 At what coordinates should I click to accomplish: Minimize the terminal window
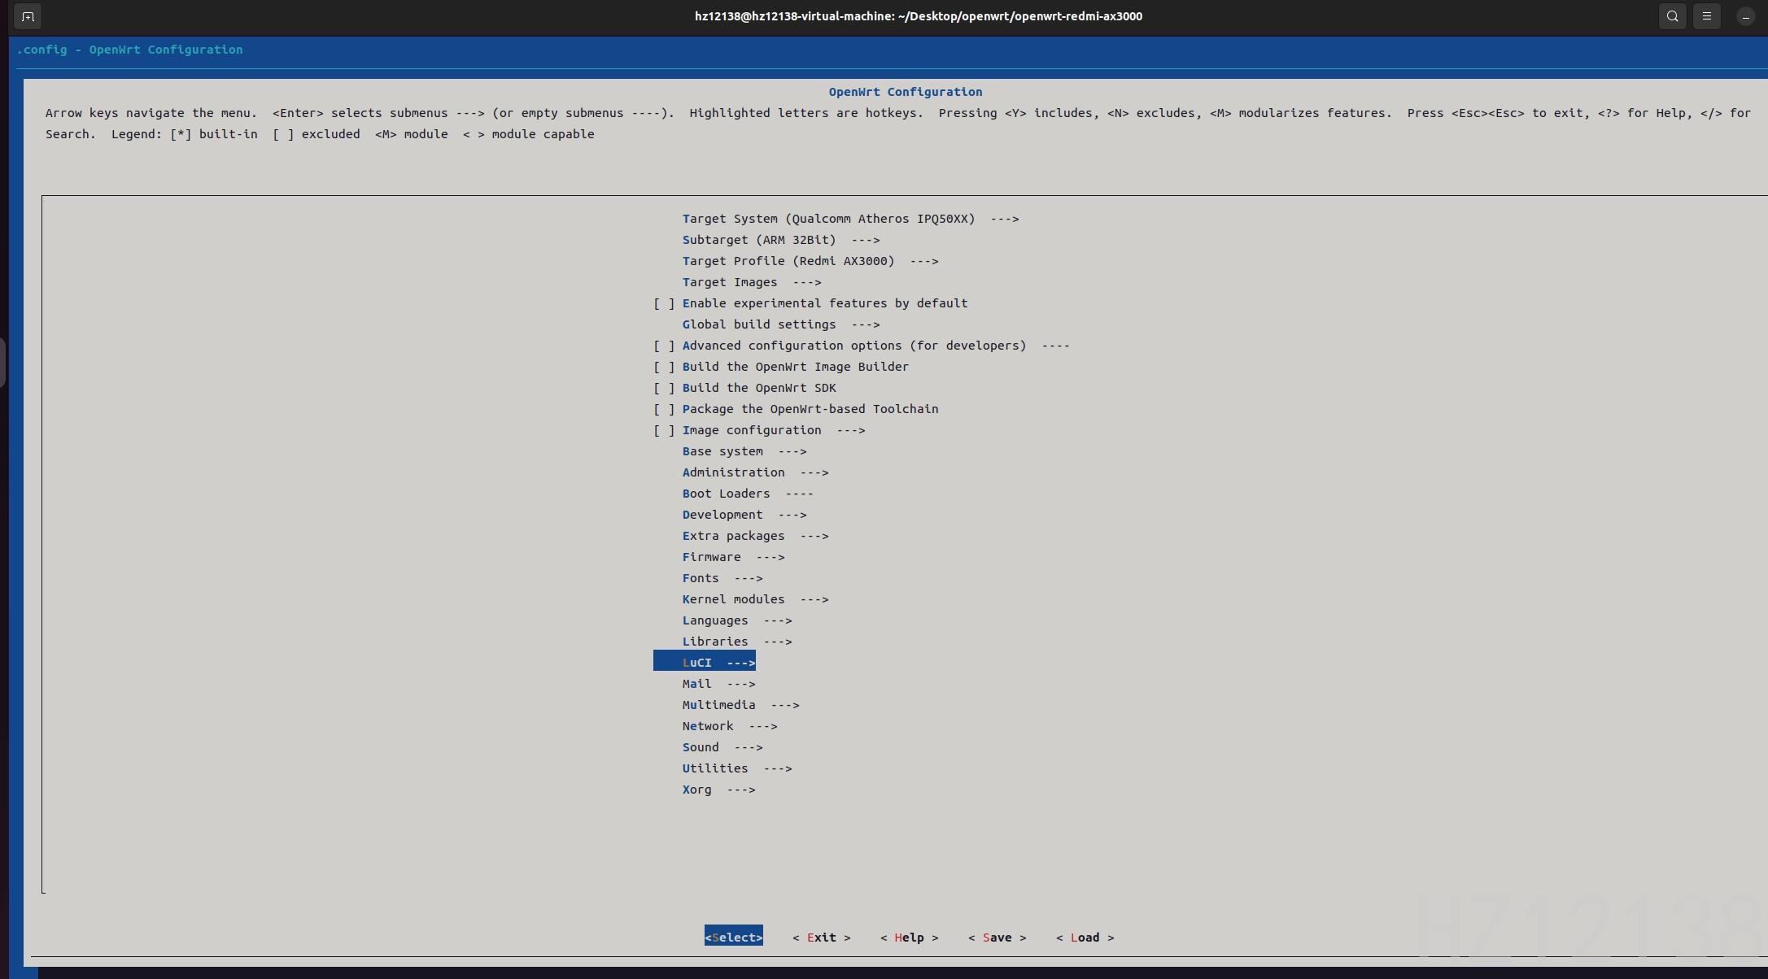1745,16
